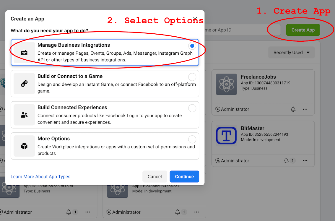This screenshot has width=335, height=221.
Task: Click the game controller icon next to Build or Connect
Action: point(24,84)
